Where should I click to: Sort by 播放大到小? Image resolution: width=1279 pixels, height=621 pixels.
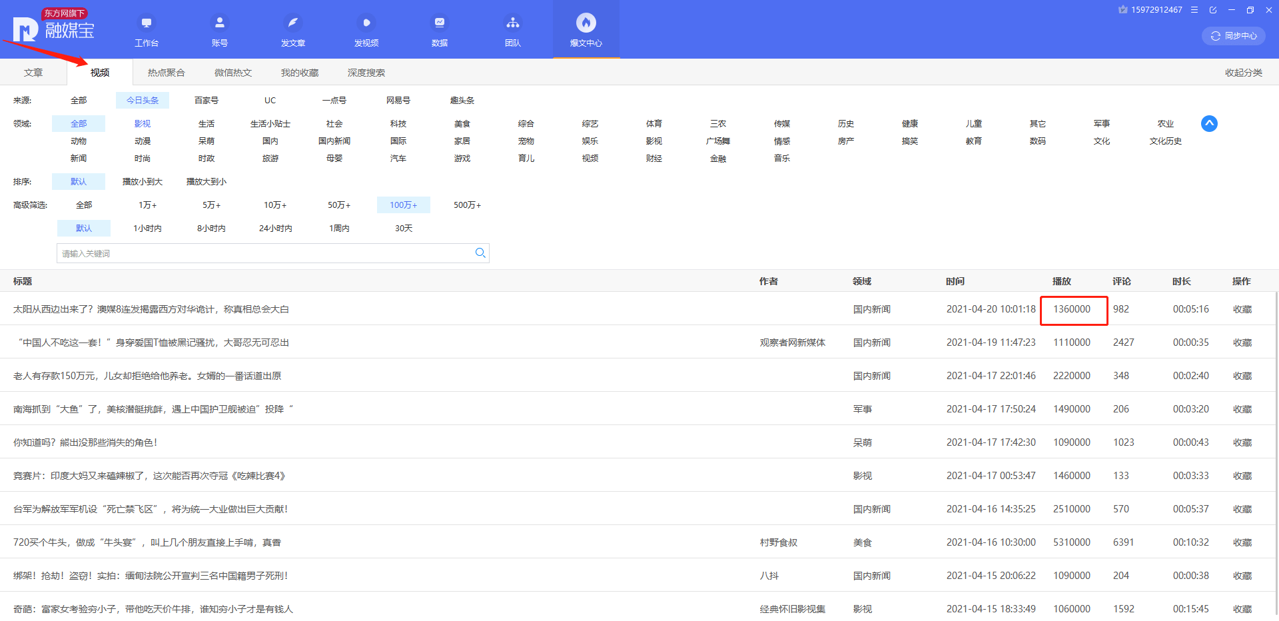[207, 182]
